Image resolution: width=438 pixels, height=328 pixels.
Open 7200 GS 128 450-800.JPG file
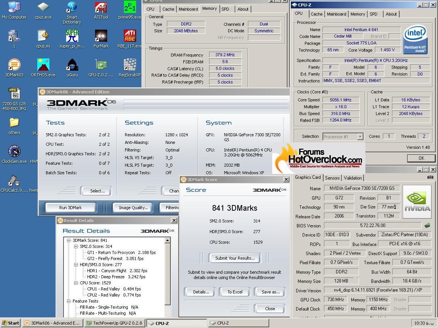[x=14, y=99]
